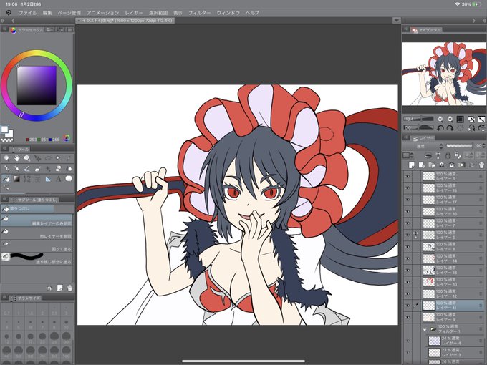Collapse the left palette dock
Screen dimensions: 487x365
click(3, 21)
